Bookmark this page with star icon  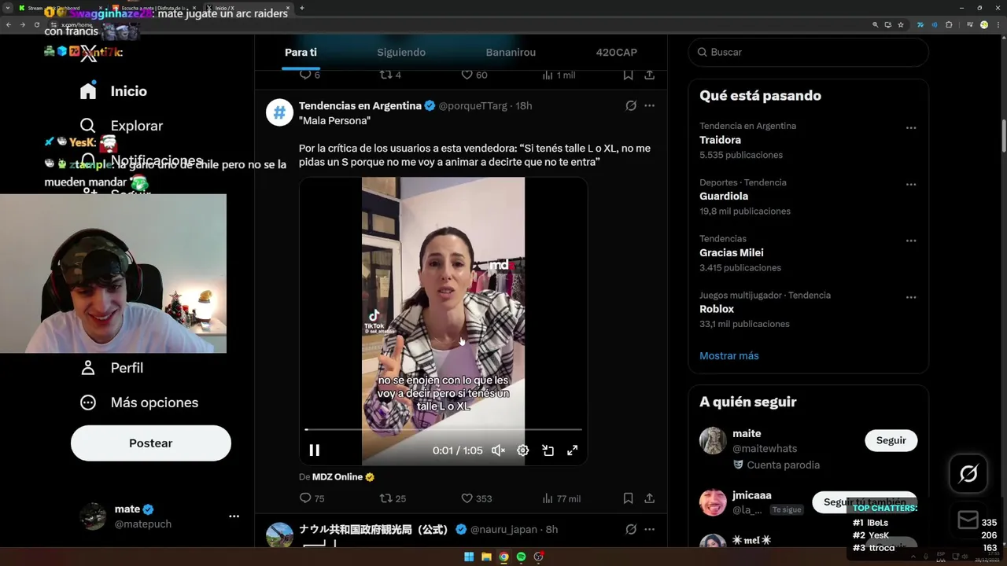click(x=901, y=24)
